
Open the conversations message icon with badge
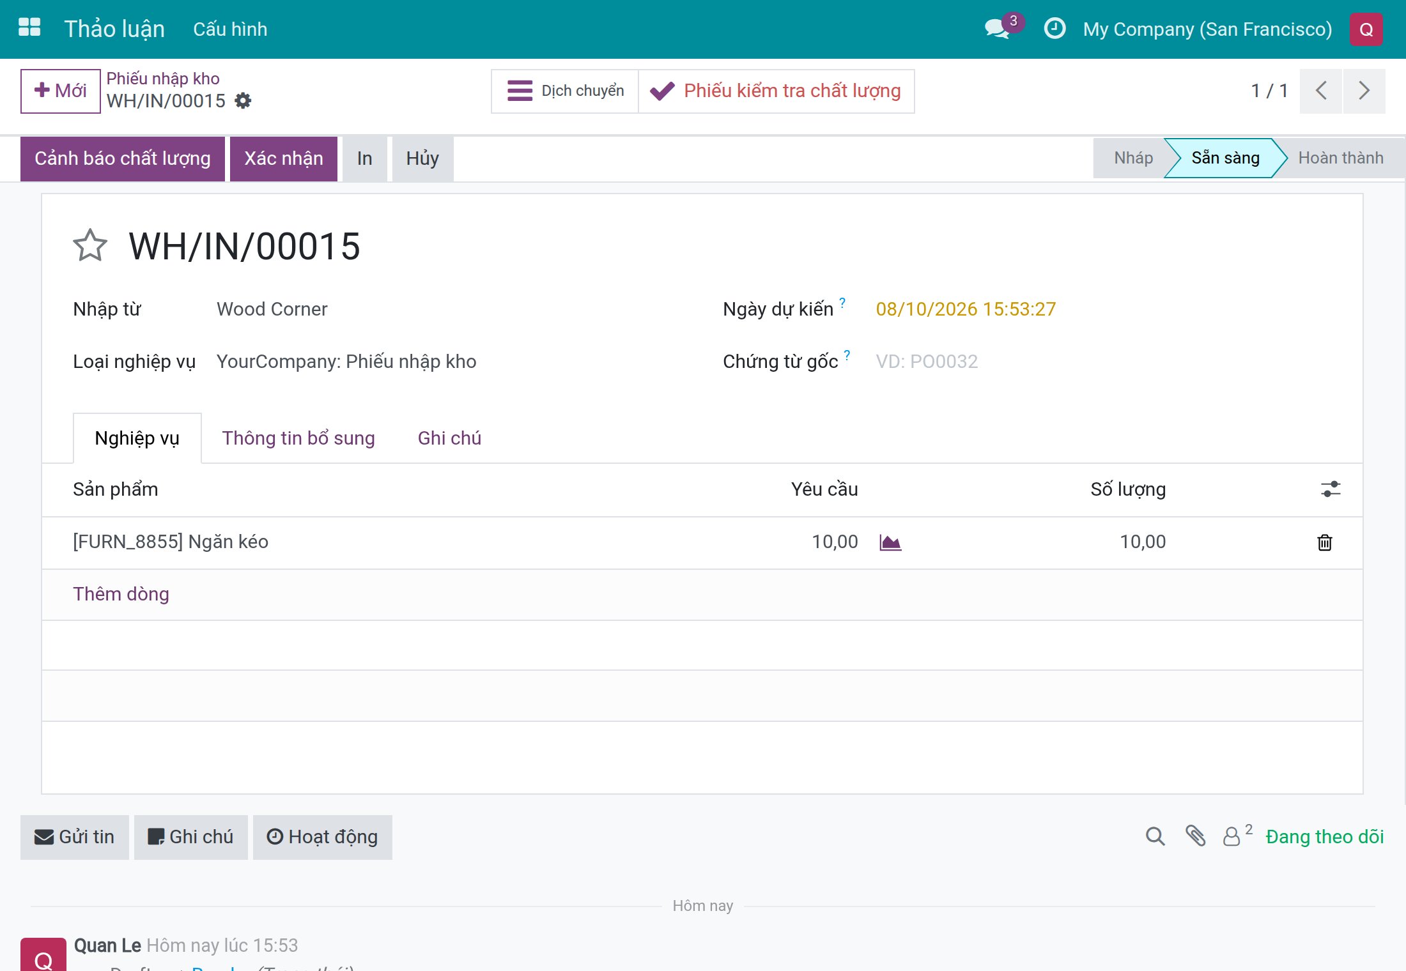coord(1003,28)
